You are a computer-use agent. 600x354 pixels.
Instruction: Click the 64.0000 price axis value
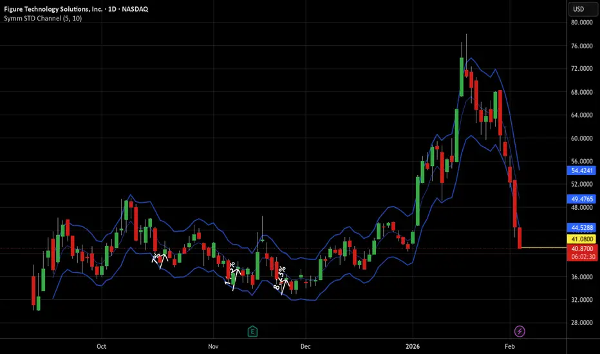click(x=581, y=115)
